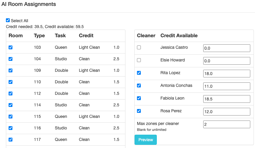This screenshot has width=255, height=148.
Task: Click Jessica Castro's credit input field
Action: [227, 48]
